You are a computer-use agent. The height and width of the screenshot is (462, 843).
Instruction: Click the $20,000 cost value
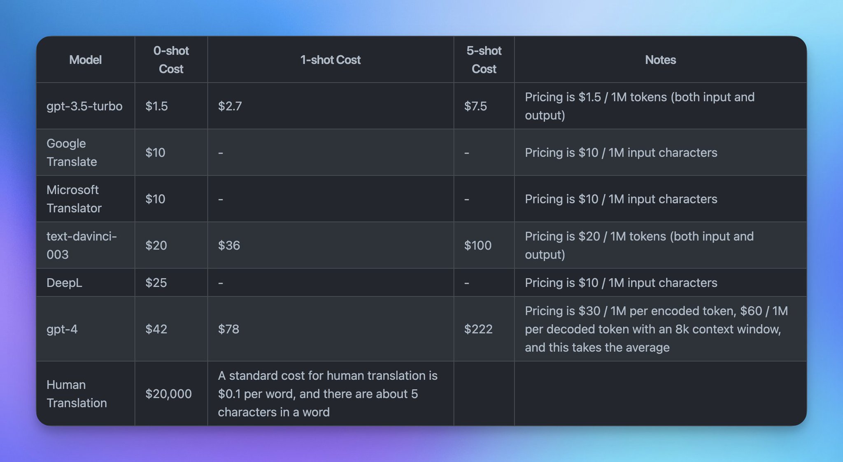tap(168, 394)
